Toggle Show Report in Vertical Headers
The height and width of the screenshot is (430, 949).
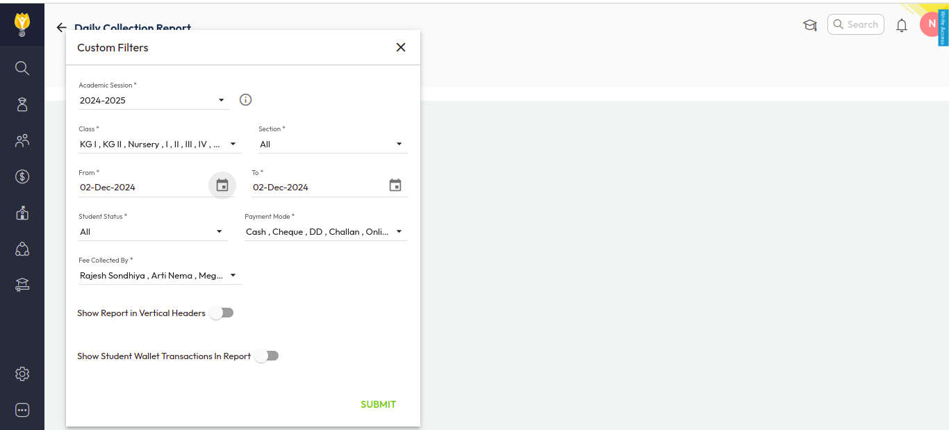pos(222,313)
